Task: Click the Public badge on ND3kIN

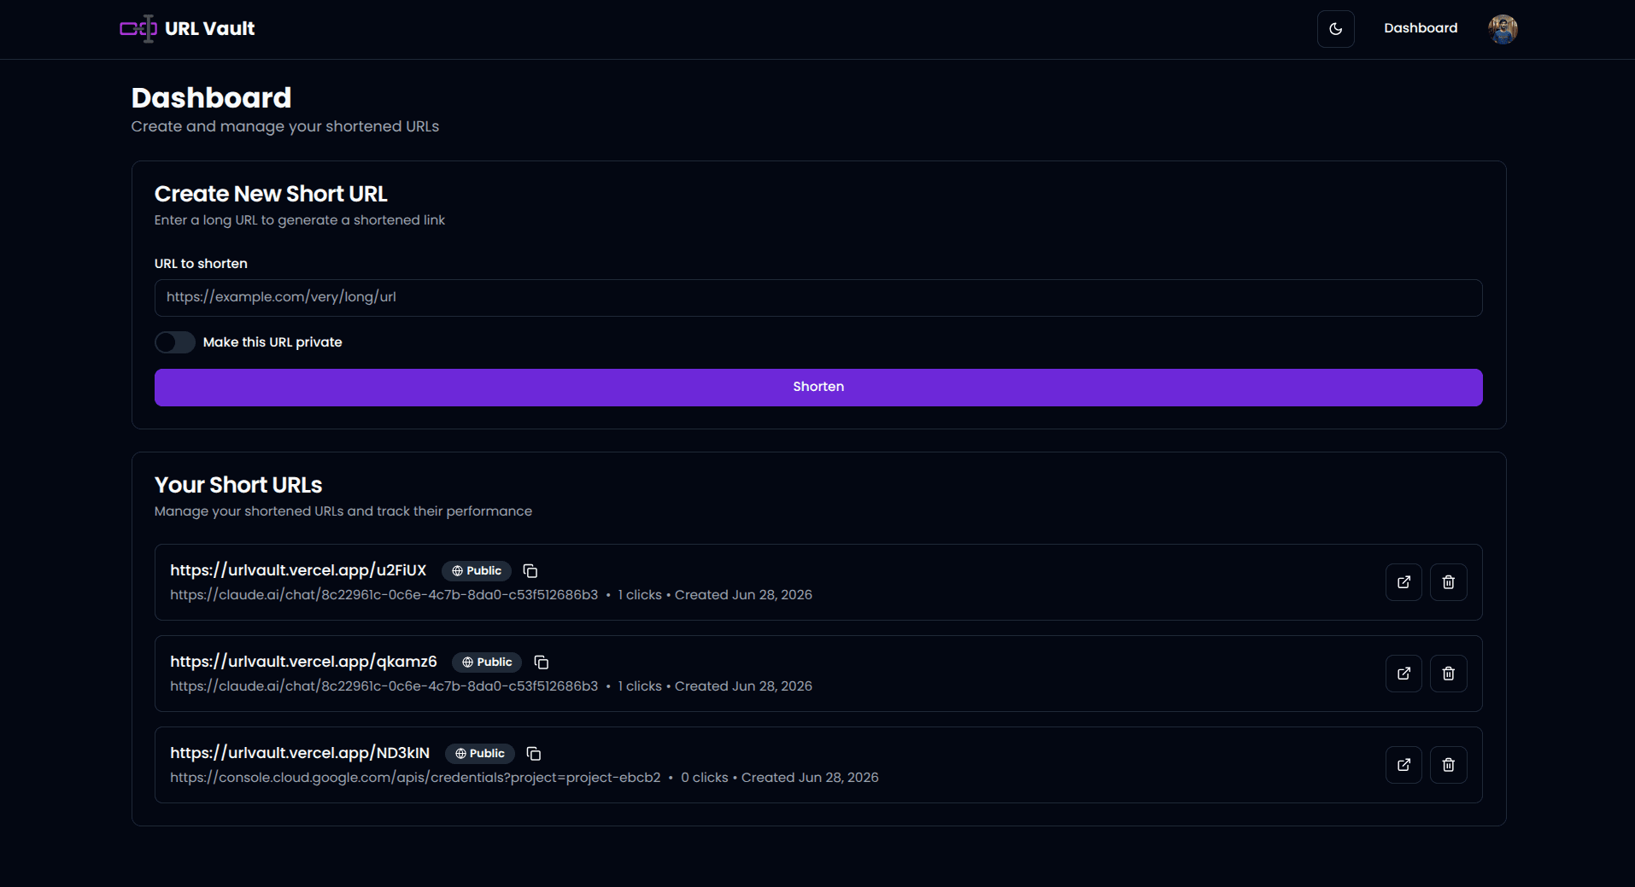Action: coord(480,753)
